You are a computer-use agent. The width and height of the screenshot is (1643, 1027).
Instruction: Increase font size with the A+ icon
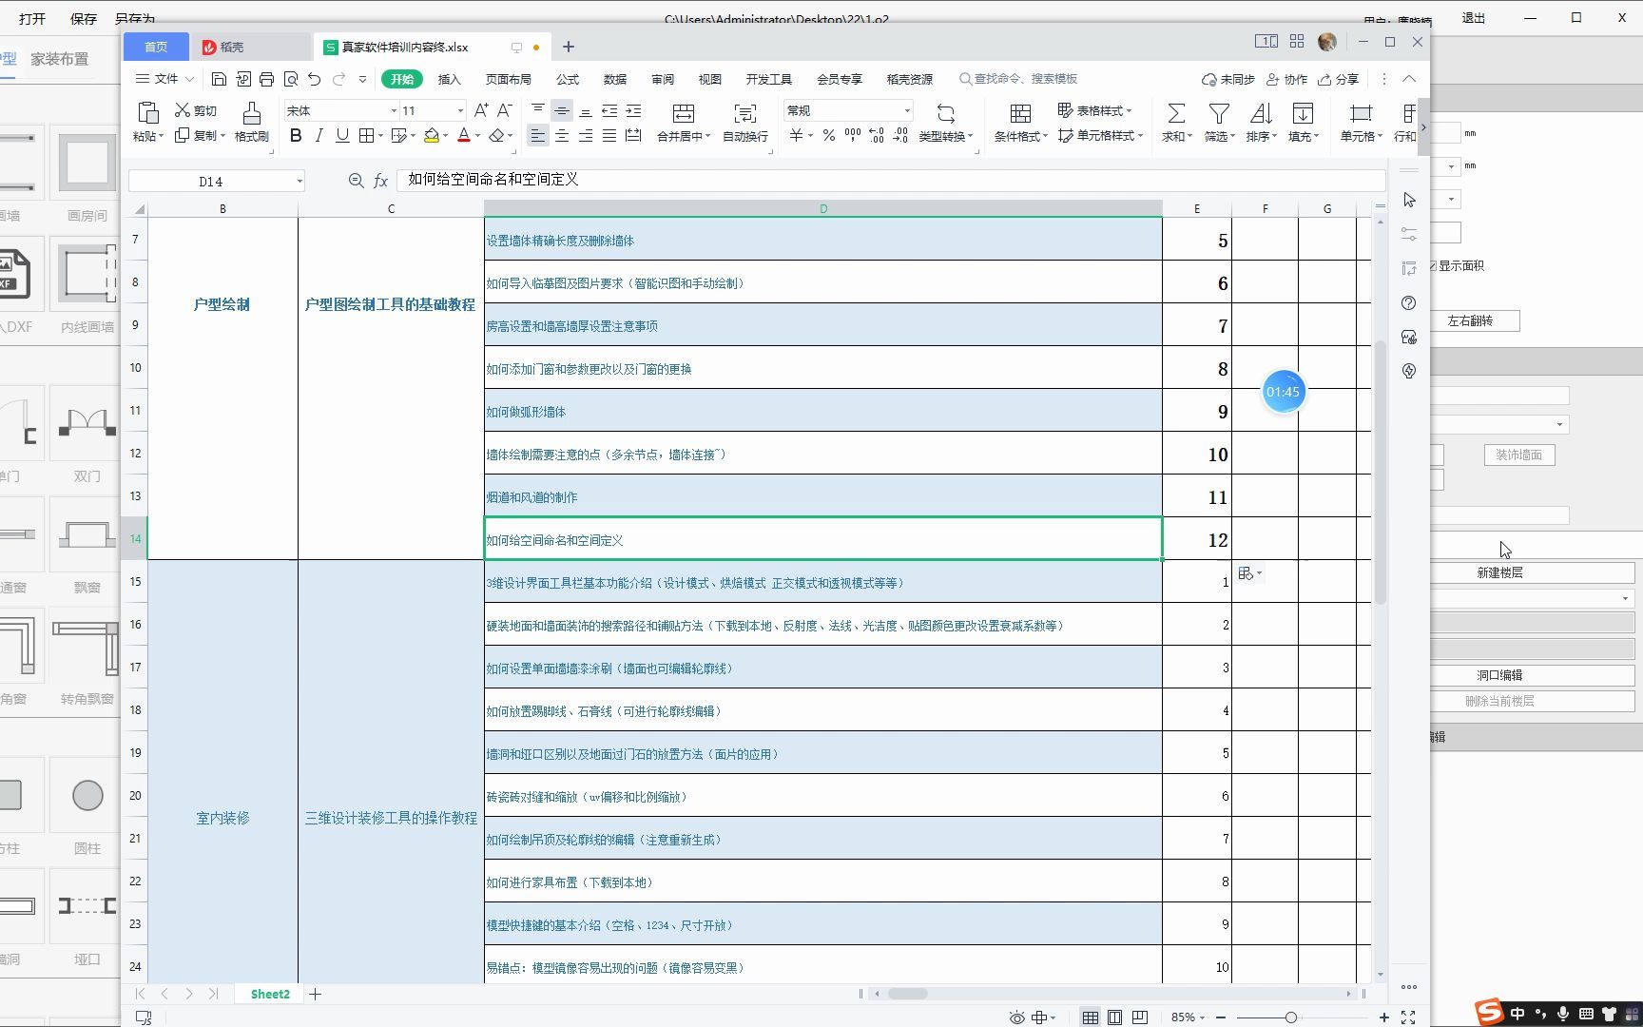[x=481, y=110]
